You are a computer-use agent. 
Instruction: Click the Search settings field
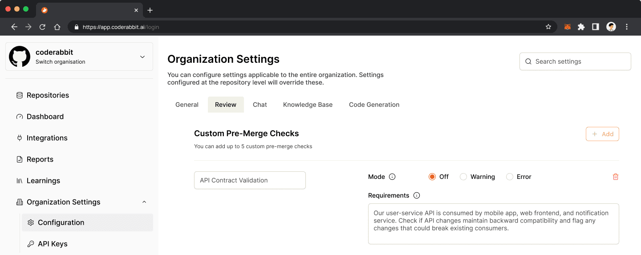click(575, 61)
